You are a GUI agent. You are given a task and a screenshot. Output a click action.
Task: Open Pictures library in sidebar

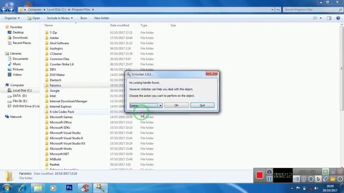coord(18,69)
